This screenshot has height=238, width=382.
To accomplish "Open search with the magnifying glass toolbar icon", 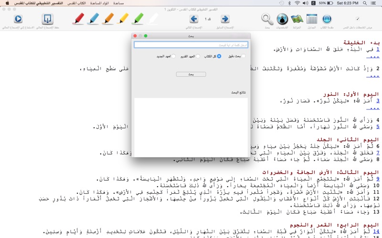I will pos(267,19).
